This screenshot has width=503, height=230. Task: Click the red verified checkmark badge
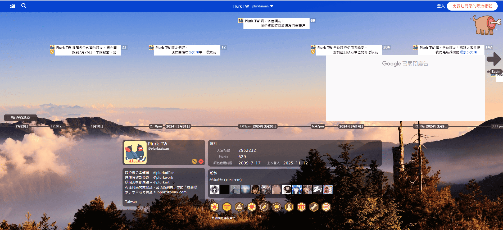click(201, 161)
